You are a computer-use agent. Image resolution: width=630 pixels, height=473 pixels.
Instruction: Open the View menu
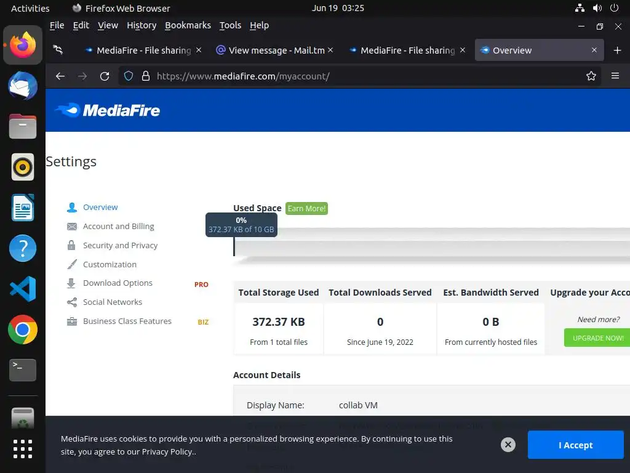[108, 25]
